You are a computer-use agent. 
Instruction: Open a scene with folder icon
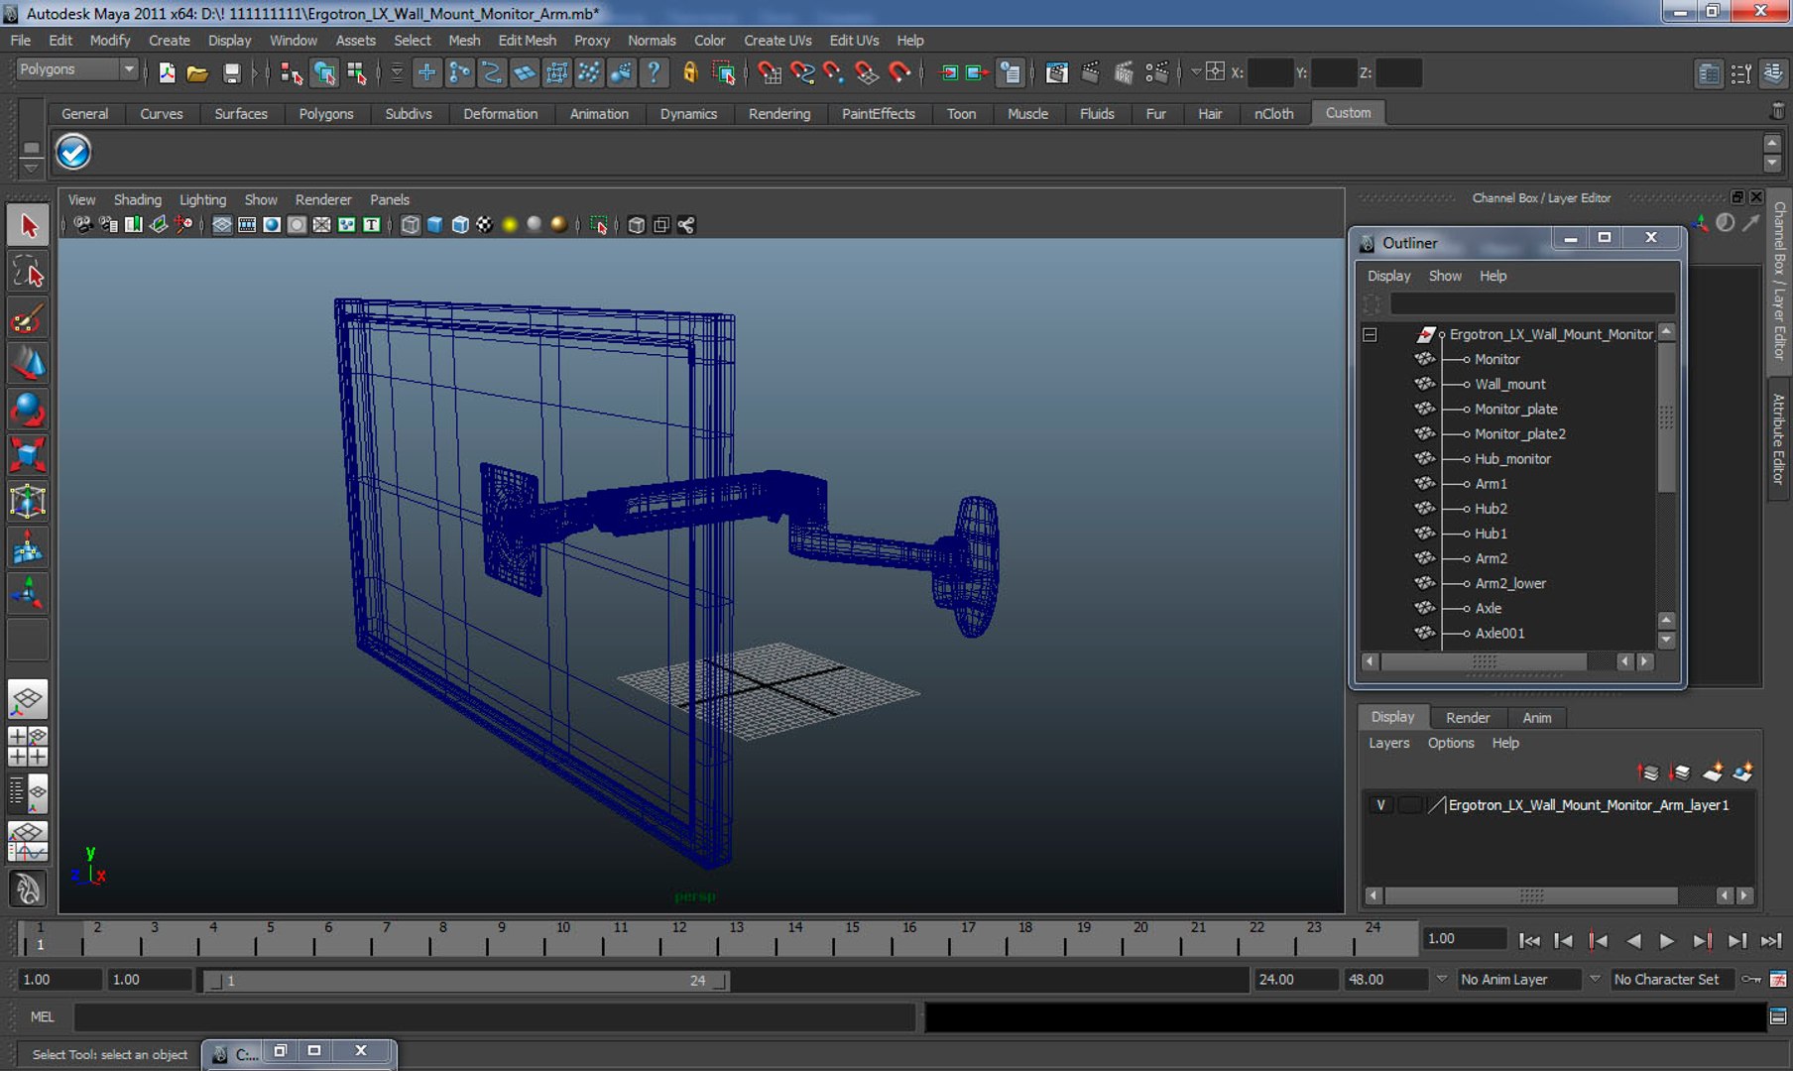[197, 72]
